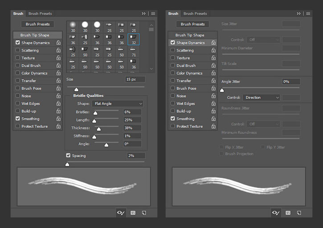Click lock icon beside Wet Edges in right panel

(213, 104)
